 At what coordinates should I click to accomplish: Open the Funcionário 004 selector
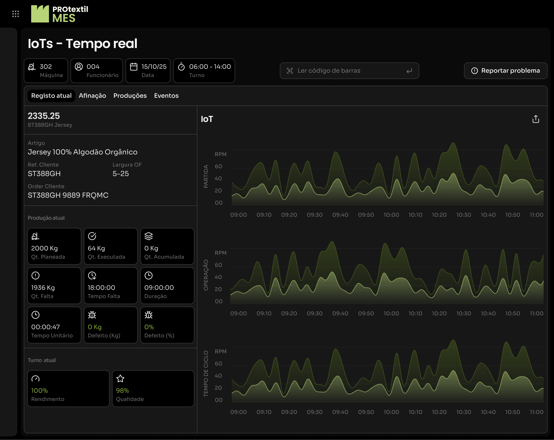point(97,71)
